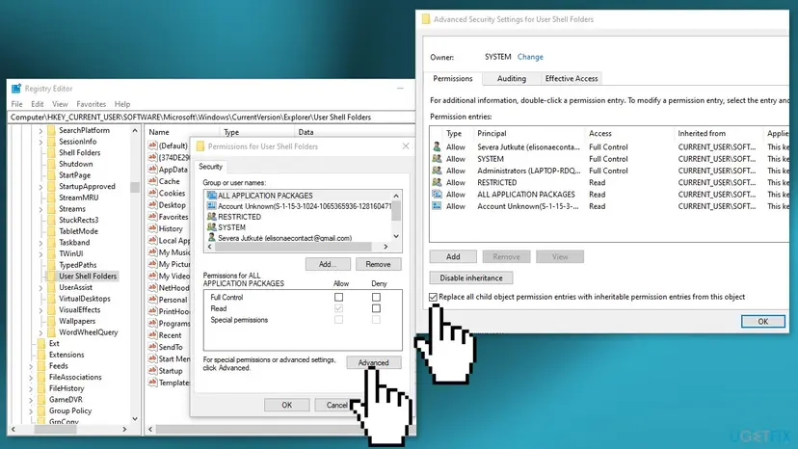This screenshot has width=798, height=449.
Task: Check Deny for Full Control
Action: [376, 297]
